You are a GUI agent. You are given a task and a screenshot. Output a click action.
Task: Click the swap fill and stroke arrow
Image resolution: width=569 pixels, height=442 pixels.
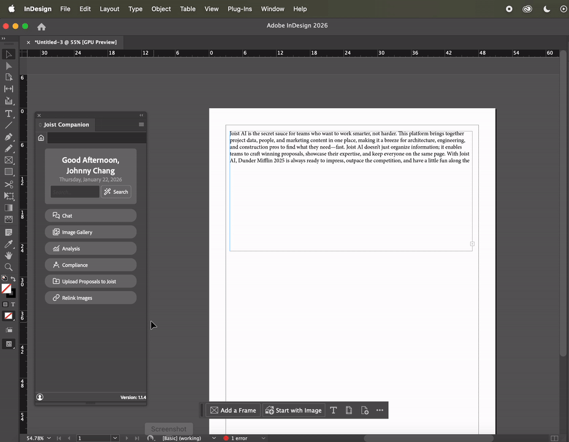point(13,279)
